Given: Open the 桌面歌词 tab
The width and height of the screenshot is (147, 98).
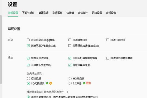Looking at the screenshot, I should [x=44, y=13].
